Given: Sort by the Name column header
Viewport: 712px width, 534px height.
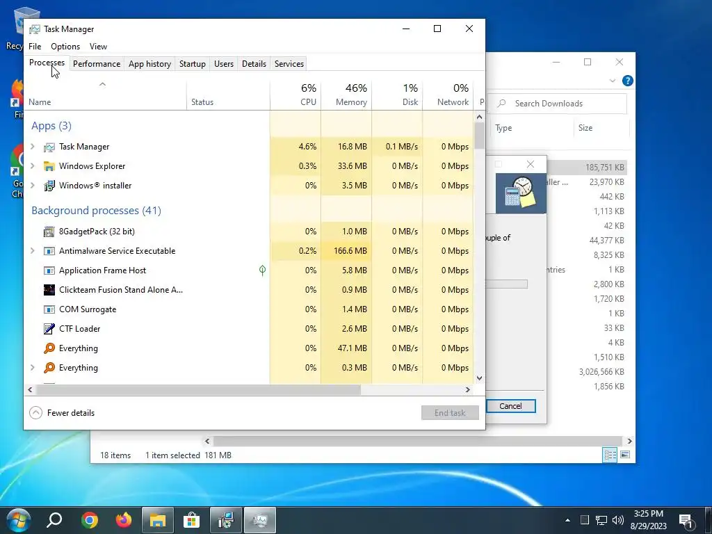Looking at the screenshot, I should (x=105, y=95).
